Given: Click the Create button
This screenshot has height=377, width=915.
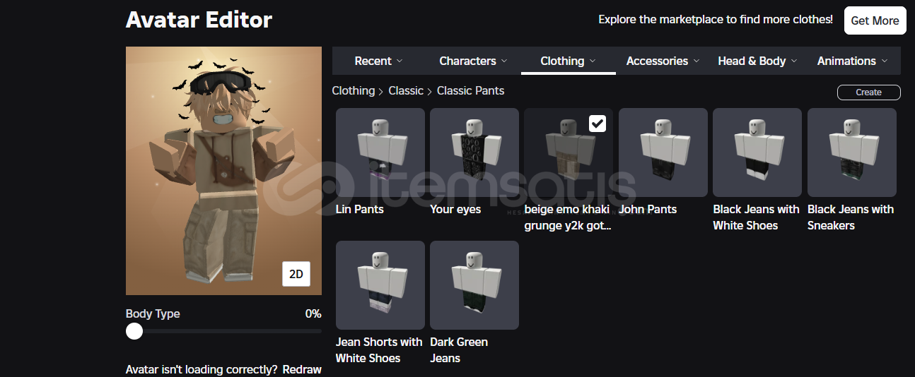Looking at the screenshot, I should coord(869,92).
